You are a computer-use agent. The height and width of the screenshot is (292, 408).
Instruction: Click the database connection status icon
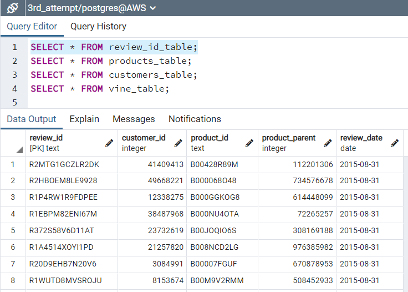[x=13, y=8]
